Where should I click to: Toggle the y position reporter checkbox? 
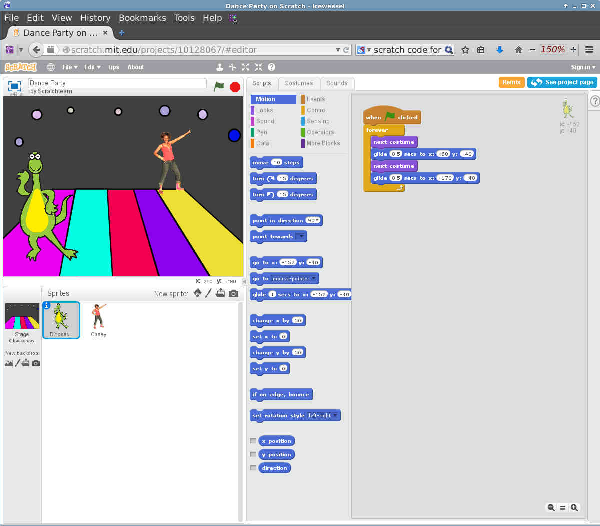253,454
